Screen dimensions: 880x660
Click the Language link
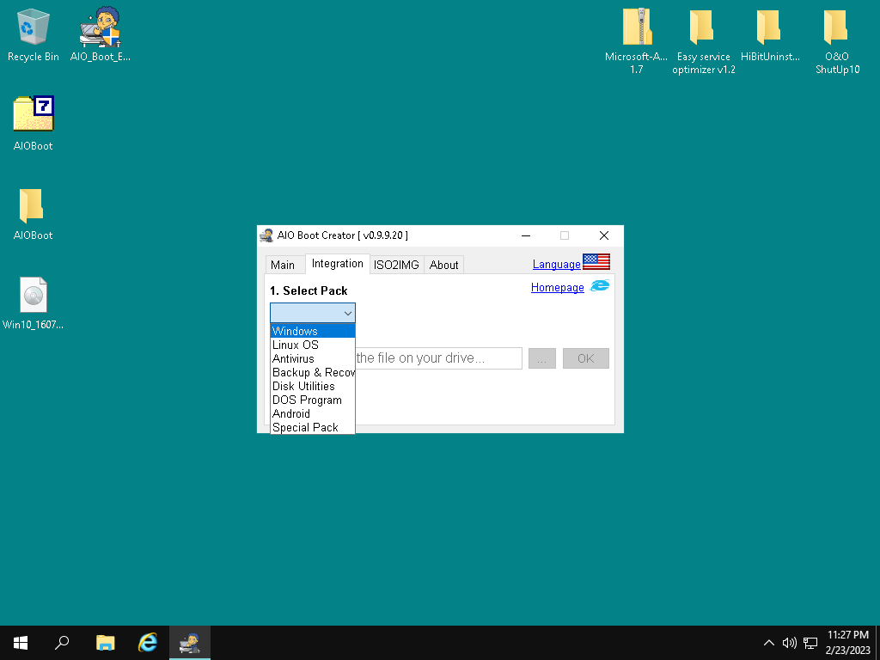click(x=556, y=265)
